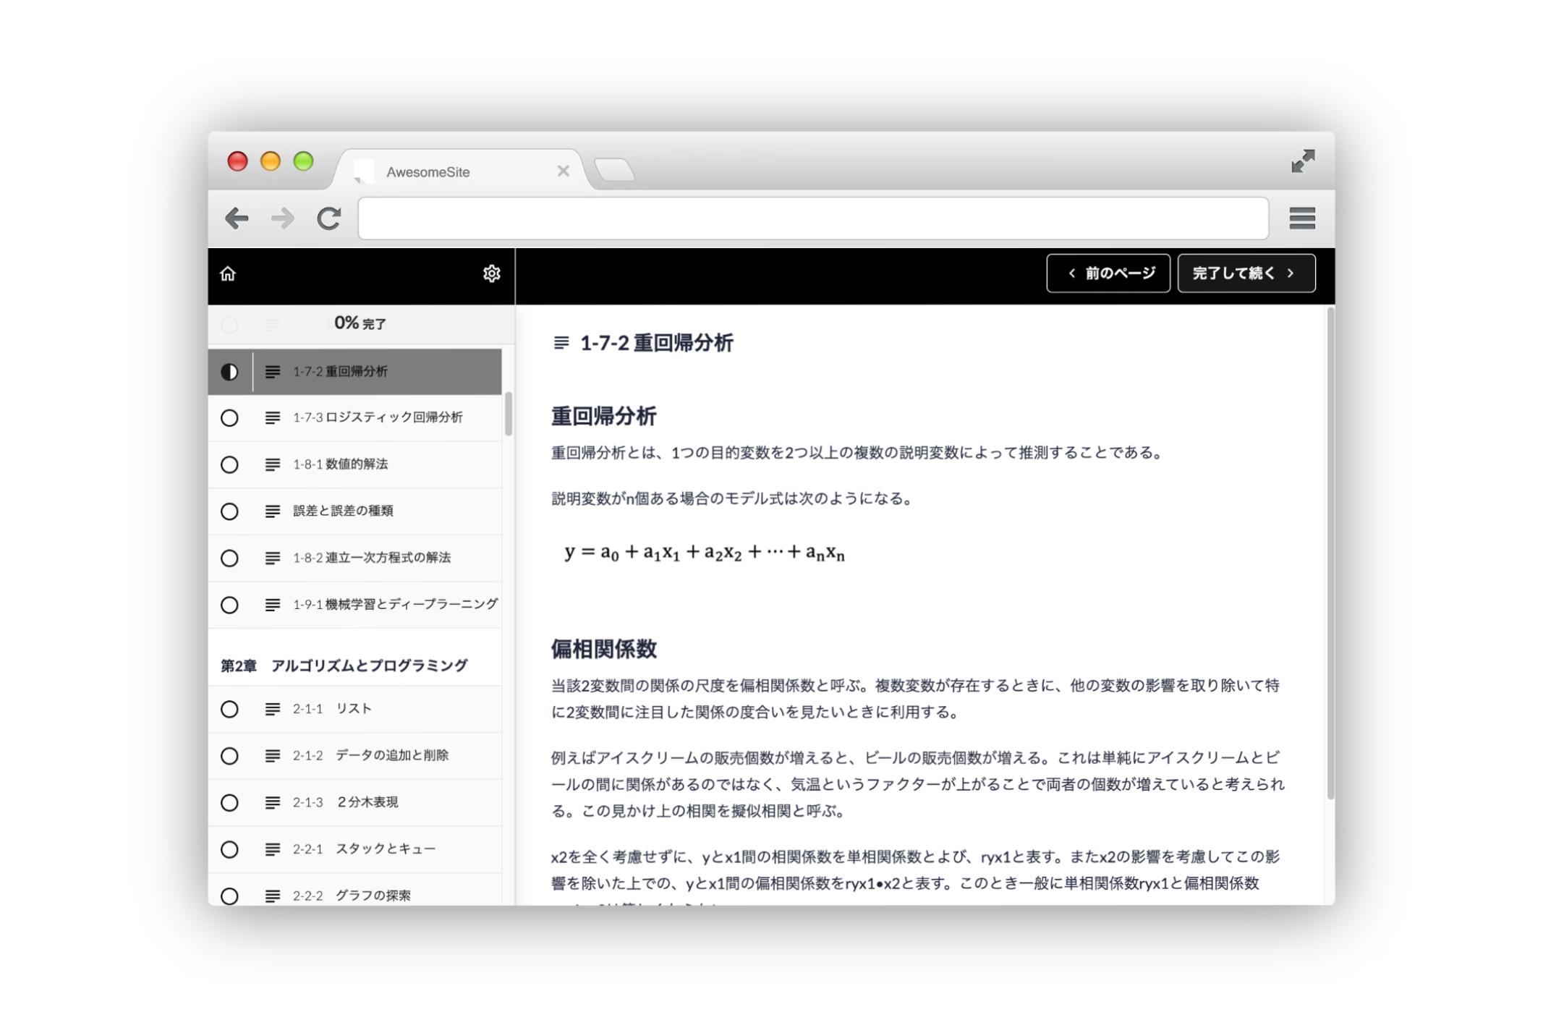
Task: Click the macOS yellow minimize window button
Action: pos(271,161)
